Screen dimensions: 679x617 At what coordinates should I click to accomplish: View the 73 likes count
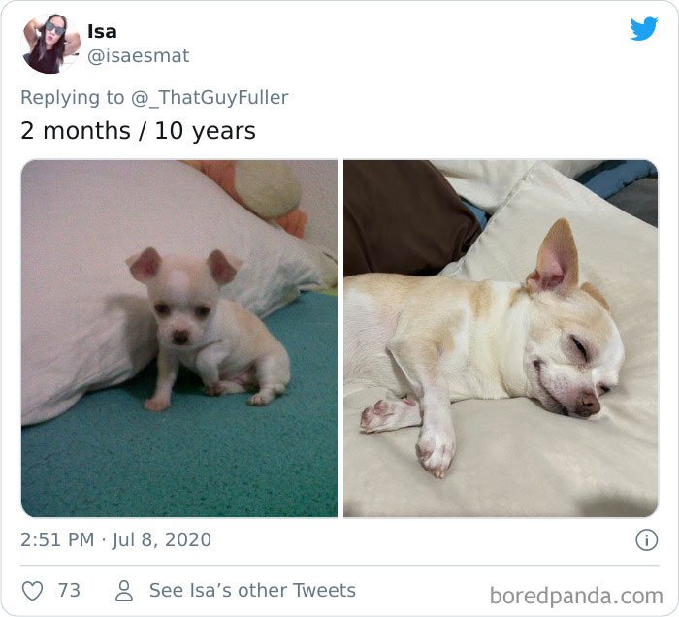[x=69, y=591]
